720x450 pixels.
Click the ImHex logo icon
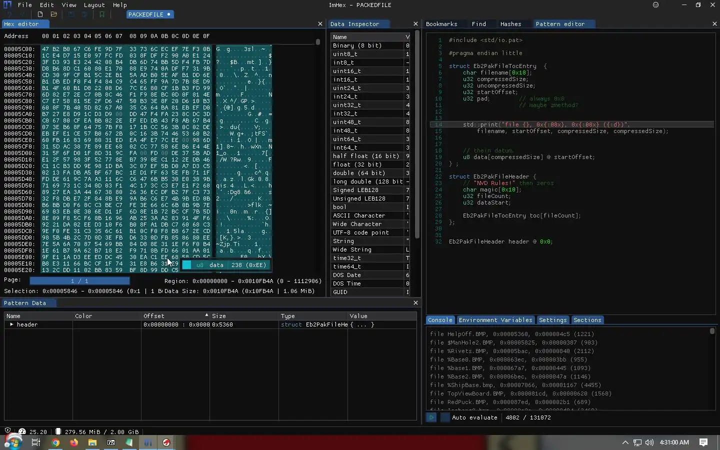(x=7, y=5)
